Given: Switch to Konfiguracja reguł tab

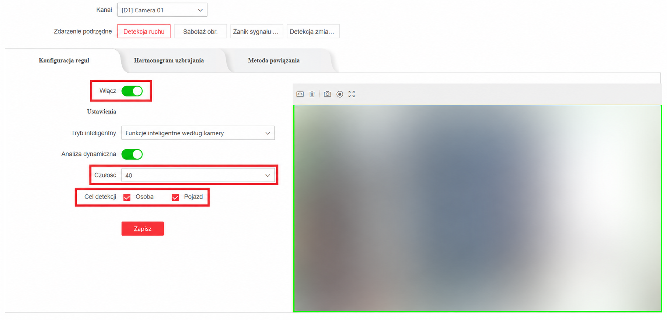Looking at the screenshot, I should 64,60.
